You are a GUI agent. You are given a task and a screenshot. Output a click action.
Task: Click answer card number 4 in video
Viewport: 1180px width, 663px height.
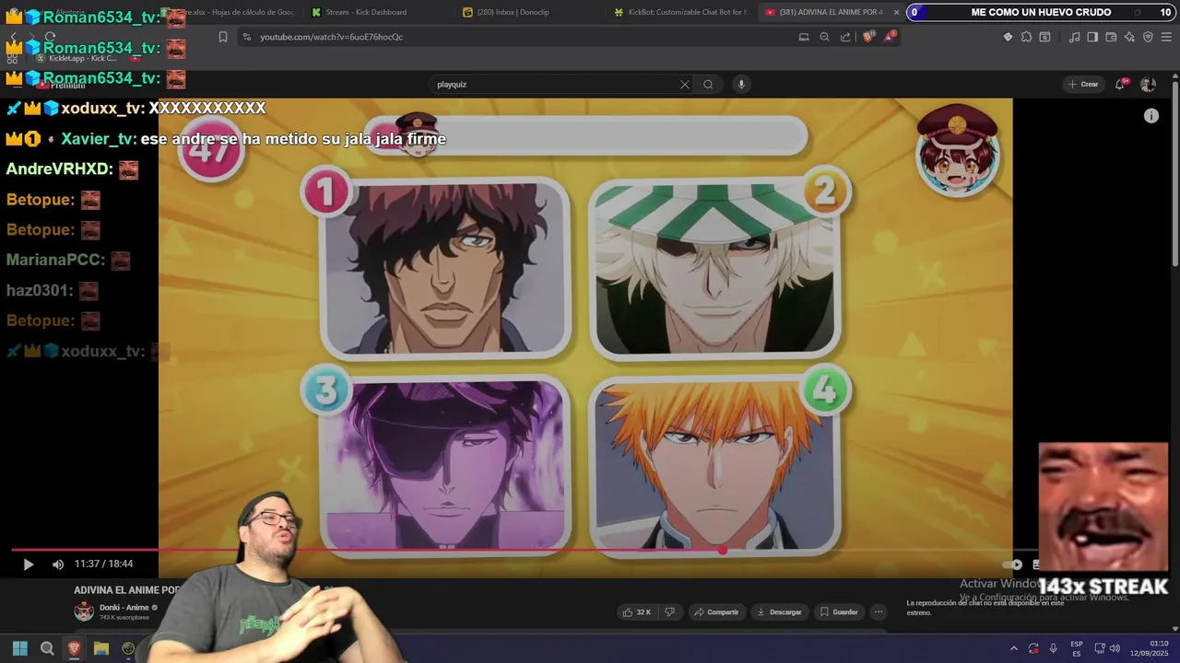click(x=715, y=465)
